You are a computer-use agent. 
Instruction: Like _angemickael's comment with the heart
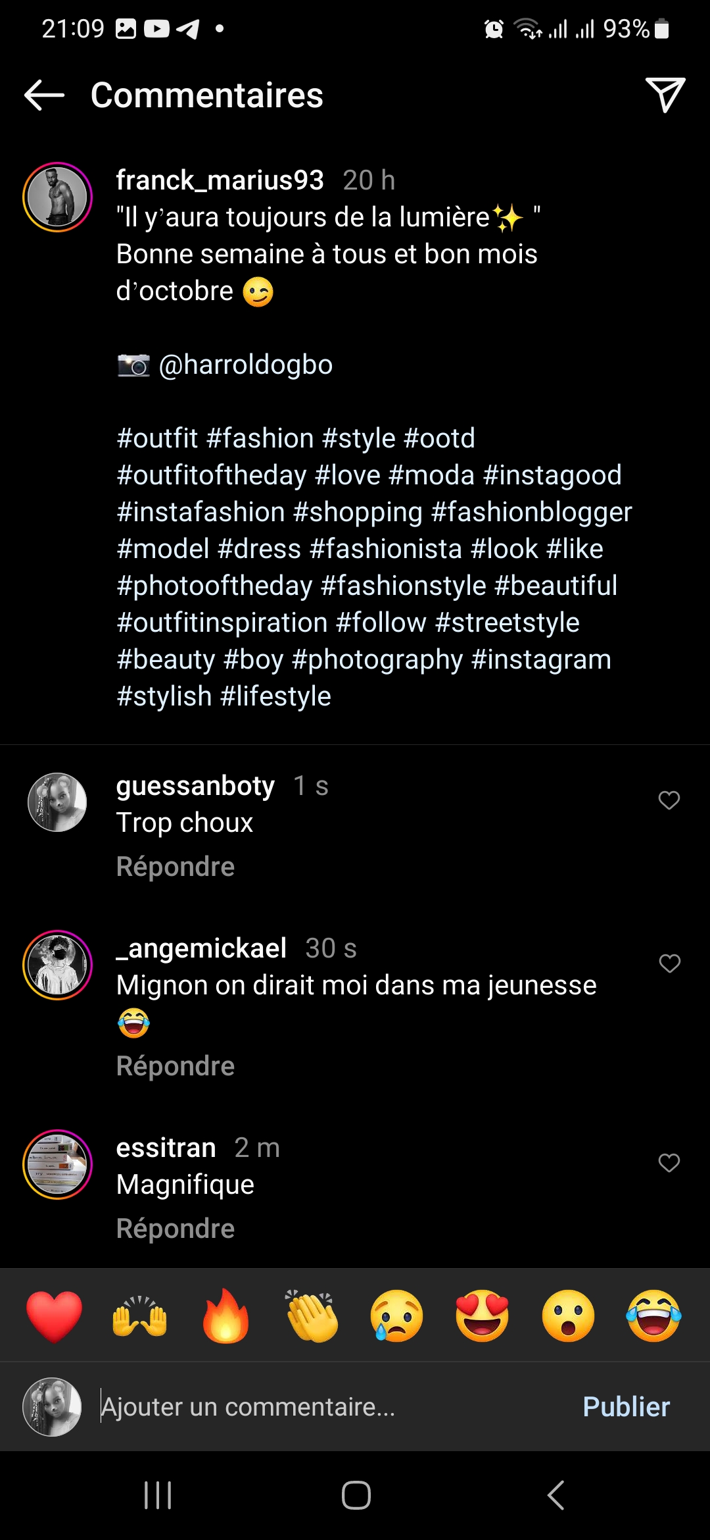point(669,963)
